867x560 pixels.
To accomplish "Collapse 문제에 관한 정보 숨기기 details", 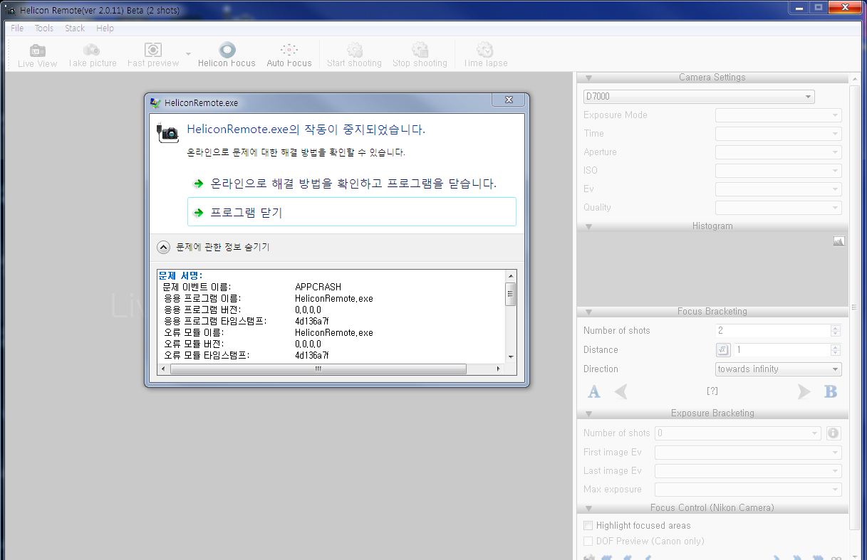I will (214, 248).
